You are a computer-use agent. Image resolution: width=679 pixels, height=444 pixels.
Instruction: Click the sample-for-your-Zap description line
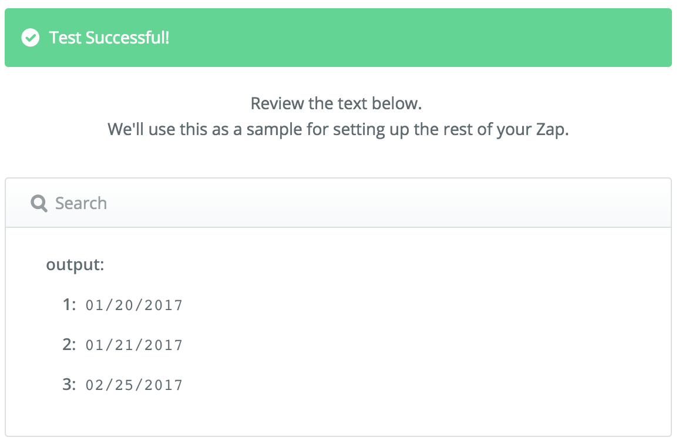[338, 130]
